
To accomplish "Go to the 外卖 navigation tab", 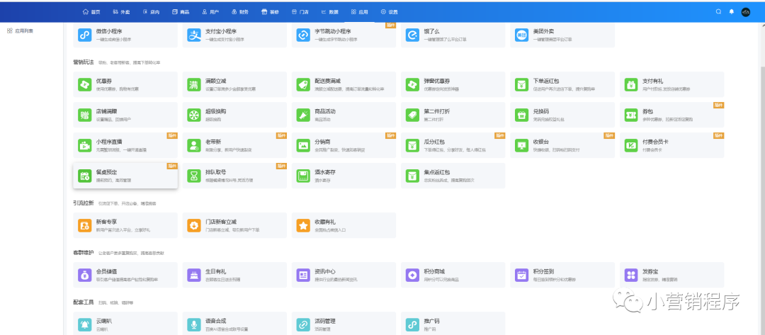I will point(121,12).
